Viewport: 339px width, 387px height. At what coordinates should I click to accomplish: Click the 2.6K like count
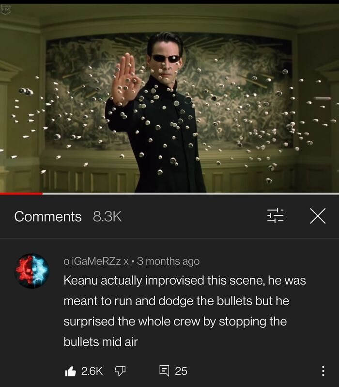click(x=92, y=371)
